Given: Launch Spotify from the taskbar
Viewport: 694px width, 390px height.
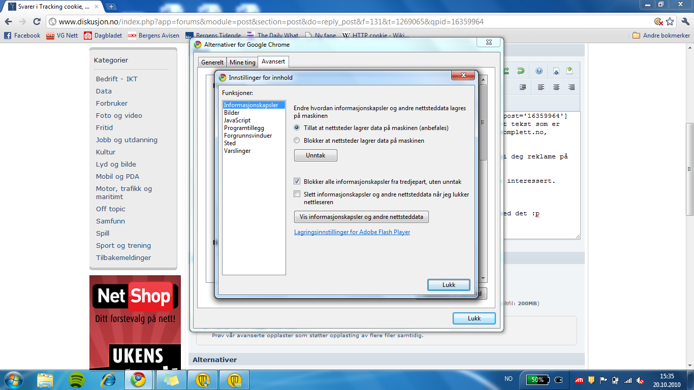Looking at the screenshot, I should coord(77,379).
